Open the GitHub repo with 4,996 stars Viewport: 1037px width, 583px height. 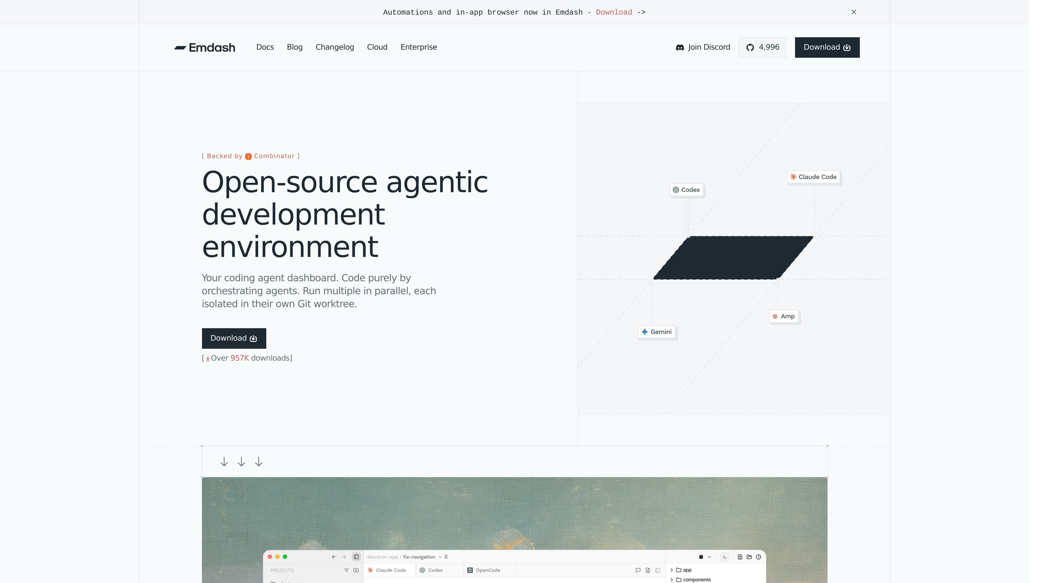(762, 47)
